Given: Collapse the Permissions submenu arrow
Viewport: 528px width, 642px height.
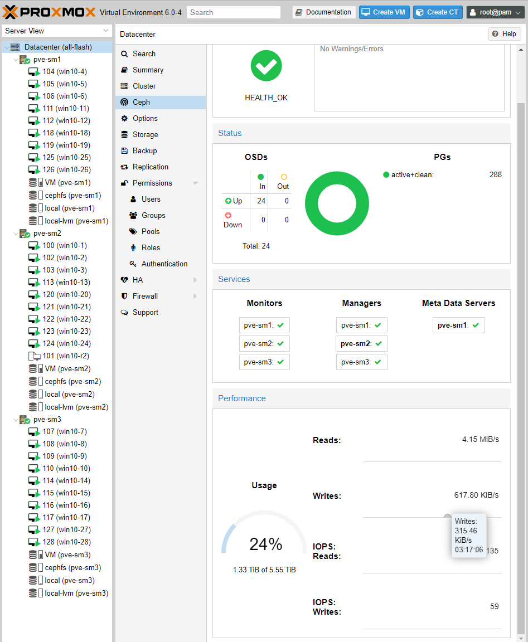Looking at the screenshot, I should (195, 183).
